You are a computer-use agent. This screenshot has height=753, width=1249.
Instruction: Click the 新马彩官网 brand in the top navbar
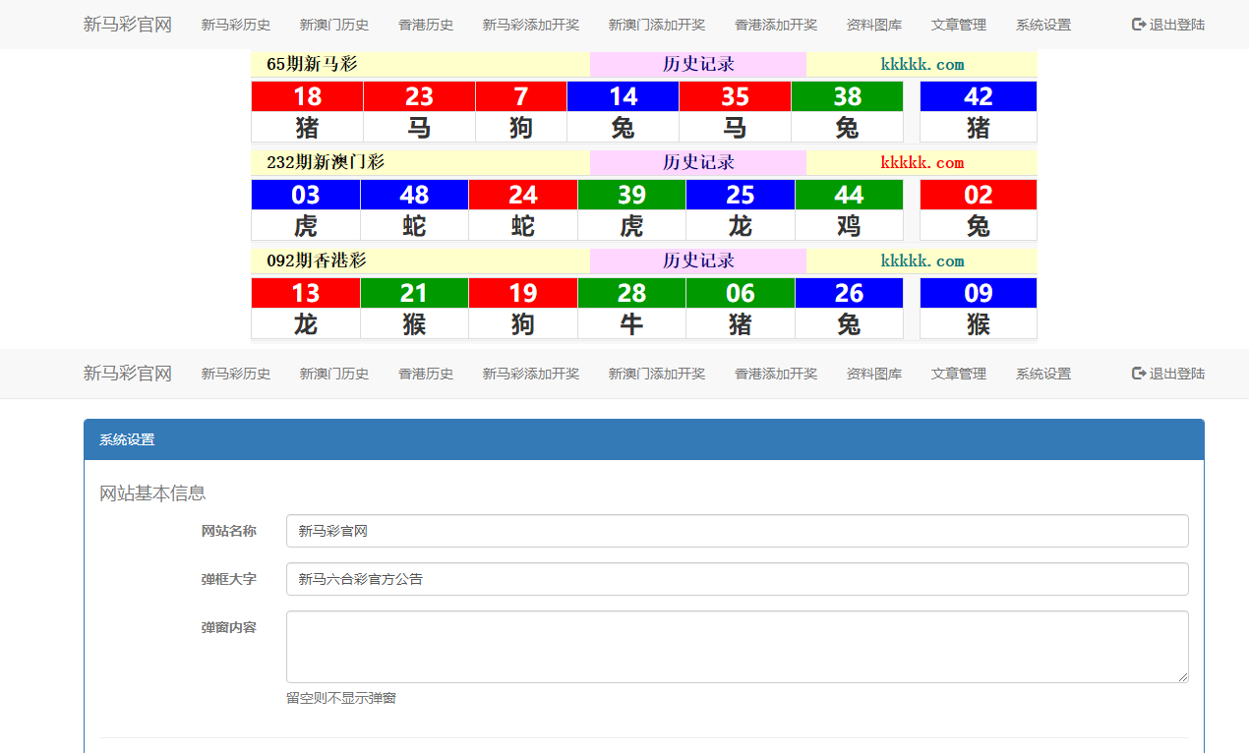pyautogui.click(x=127, y=25)
